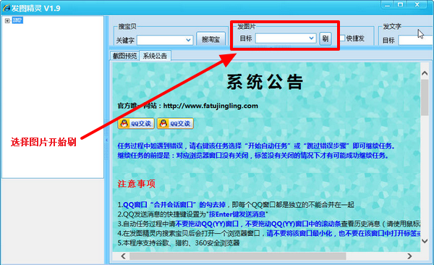
Task: Maximize the 发图精灵 window
Action: coord(401,5)
